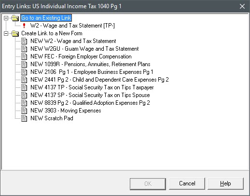250x196 pixels.
Task: Click the Create Link to a New Form folder icon
Action: tap(15, 33)
